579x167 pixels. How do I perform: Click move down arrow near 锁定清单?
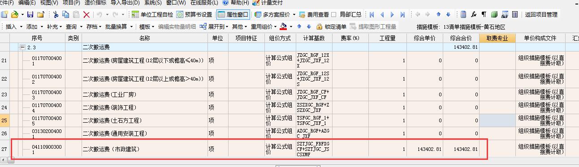click(309, 27)
